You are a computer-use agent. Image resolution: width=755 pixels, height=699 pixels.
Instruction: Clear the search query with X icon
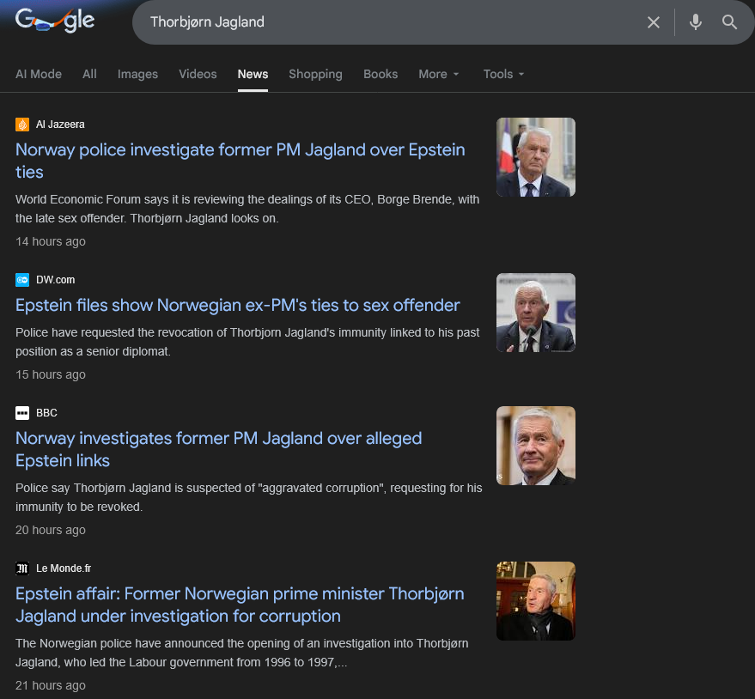(654, 22)
